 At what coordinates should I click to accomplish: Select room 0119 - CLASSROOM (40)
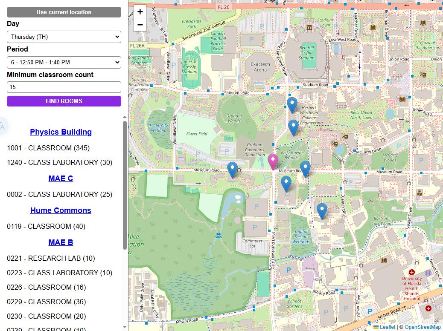click(46, 226)
